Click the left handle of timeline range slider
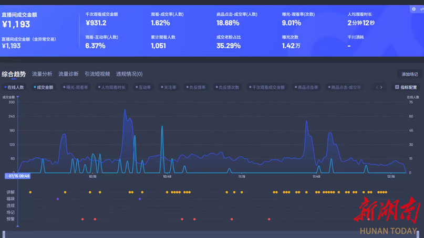Image resolution: width=424 pixels, height=238 pixels. [4, 234]
